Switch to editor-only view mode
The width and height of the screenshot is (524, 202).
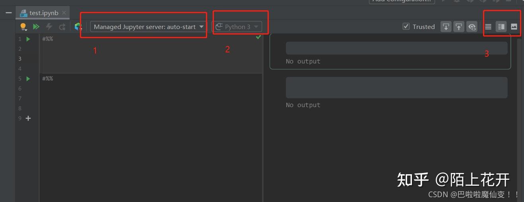tap(488, 27)
